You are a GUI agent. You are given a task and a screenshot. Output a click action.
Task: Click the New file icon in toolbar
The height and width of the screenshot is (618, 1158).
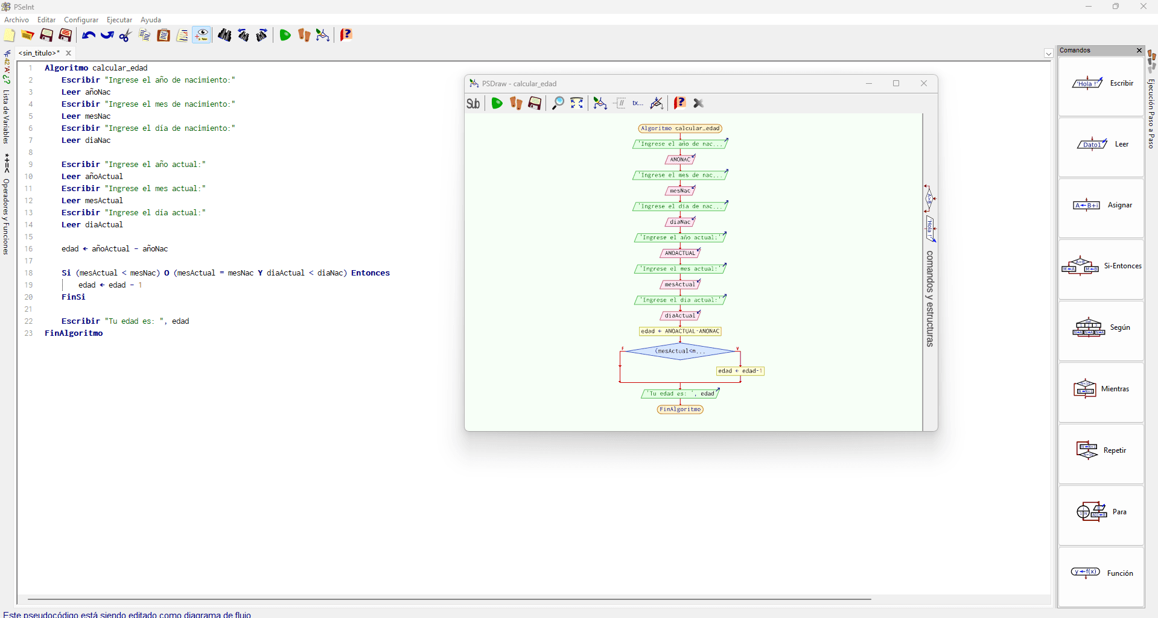click(x=10, y=36)
